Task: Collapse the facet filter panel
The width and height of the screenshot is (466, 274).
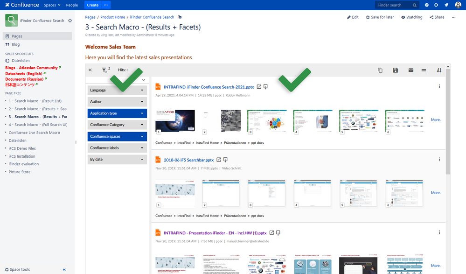Action: tap(90, 70)
